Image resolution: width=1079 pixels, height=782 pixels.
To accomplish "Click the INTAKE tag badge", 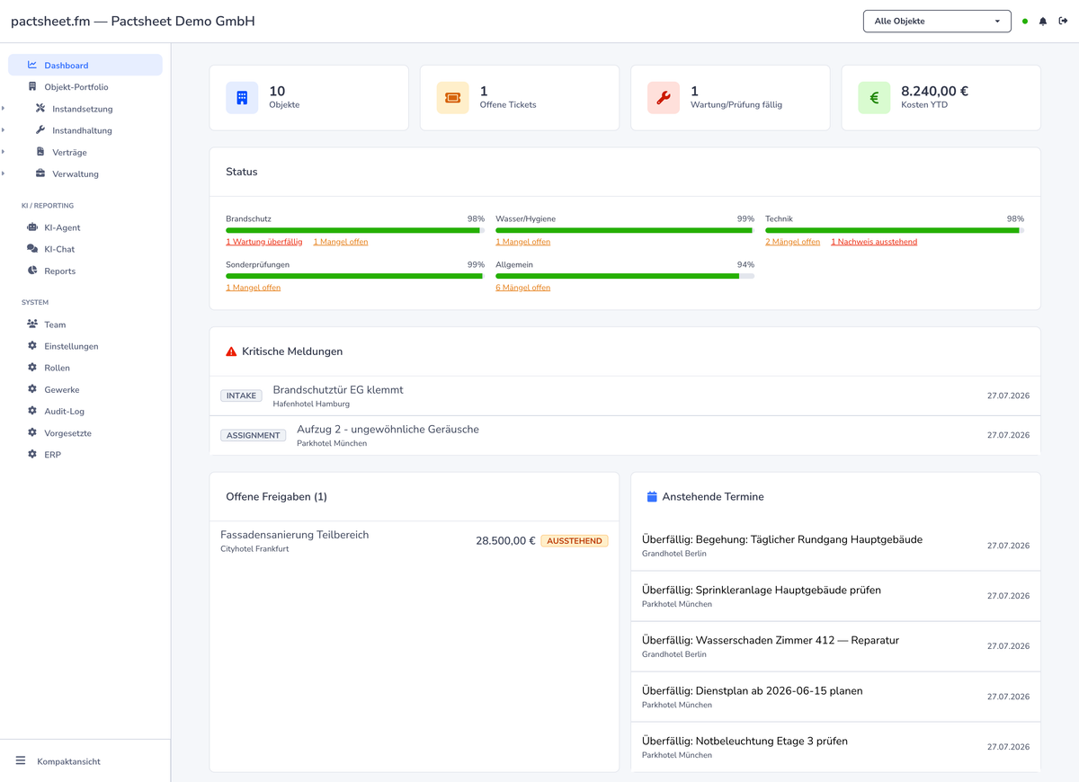I will (241, 395).
